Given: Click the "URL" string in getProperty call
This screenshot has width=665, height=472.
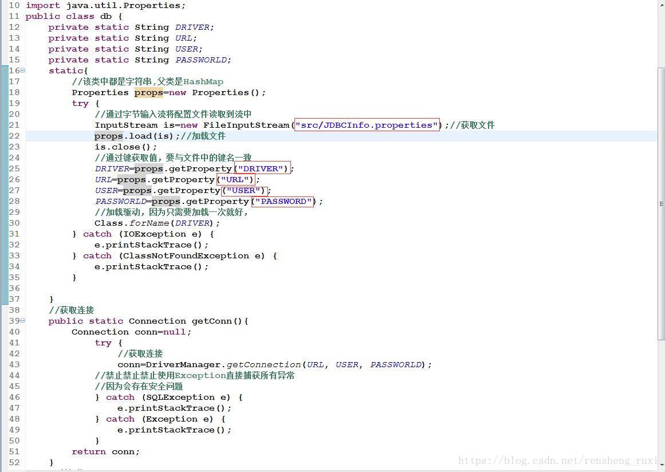Looking at the screenshot, I should (x=234, y=180).
